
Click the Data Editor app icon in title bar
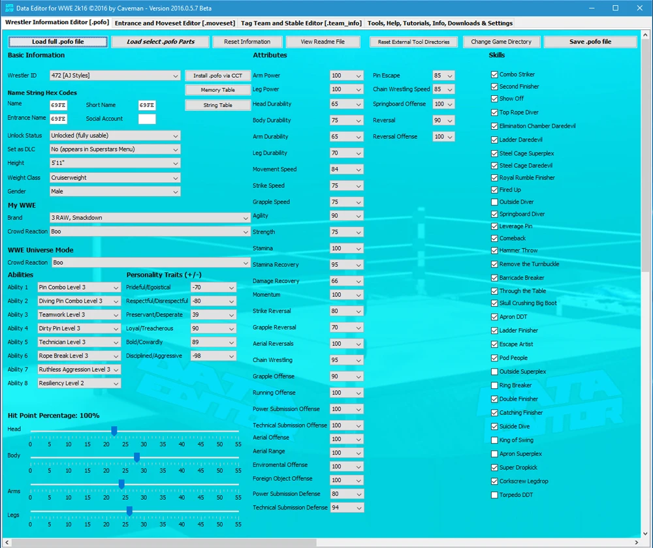point(8,8)
